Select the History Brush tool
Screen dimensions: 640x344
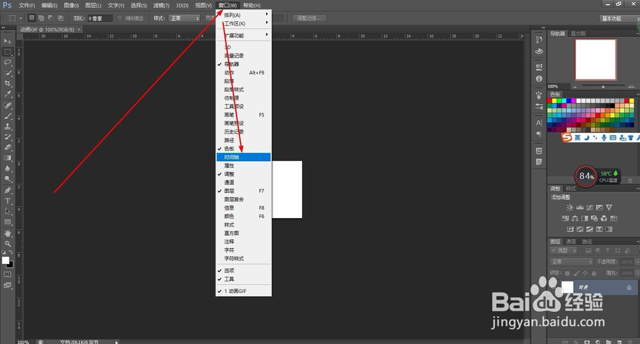tap(7, 137)
